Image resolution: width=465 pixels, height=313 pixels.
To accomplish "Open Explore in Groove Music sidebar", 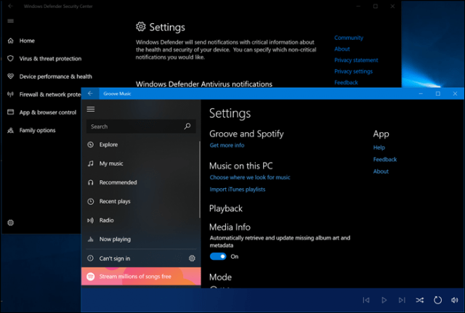I will click(x=141, y=145).
